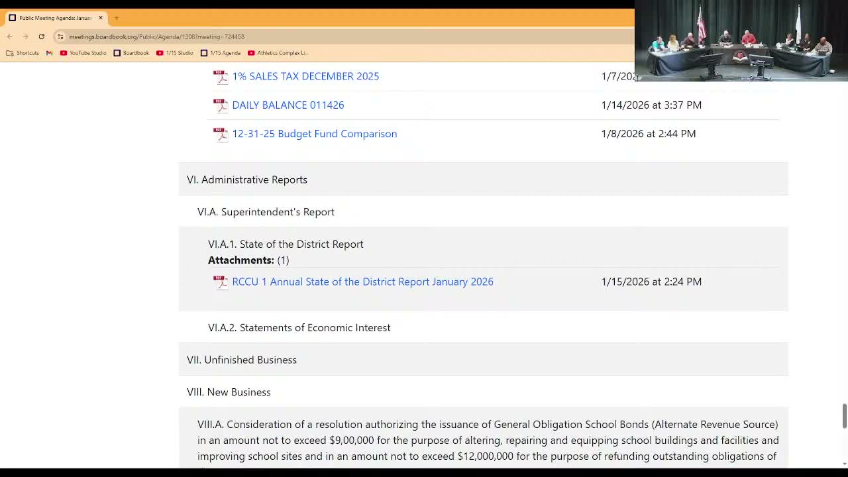Click the site information icon in address bar
Screen dimensions: 848x477
60,36
